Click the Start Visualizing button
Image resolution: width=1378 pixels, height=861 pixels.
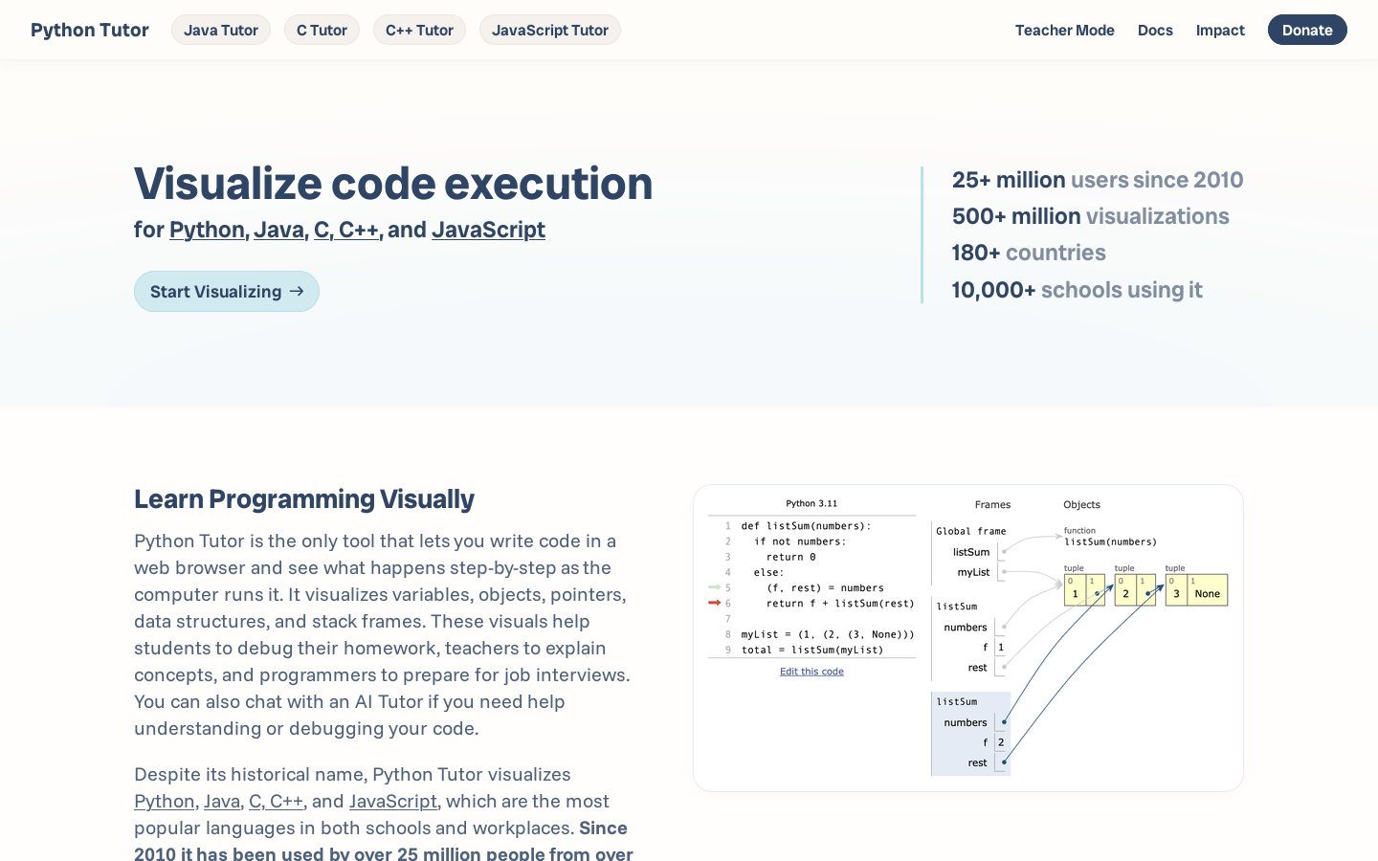point(227,292)
